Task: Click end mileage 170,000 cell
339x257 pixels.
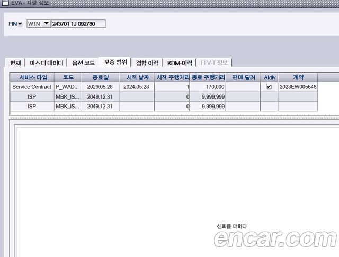Action: coord(208,87)
